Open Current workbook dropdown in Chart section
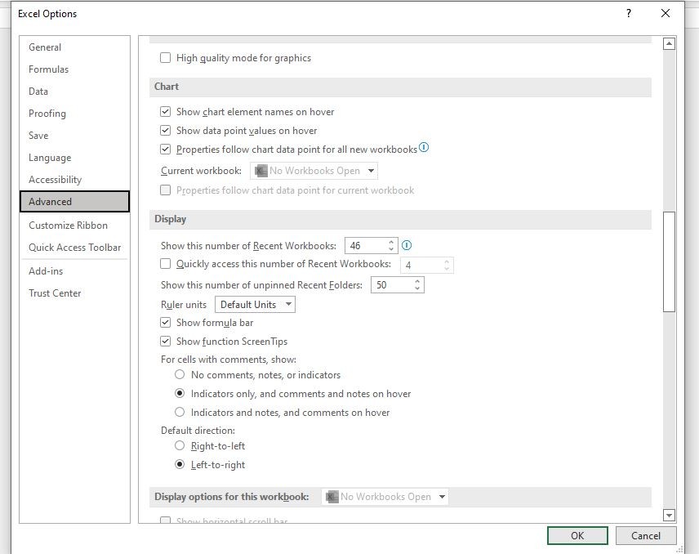The height and width of the screenshot is (554, 699). (x=314, y=171)
